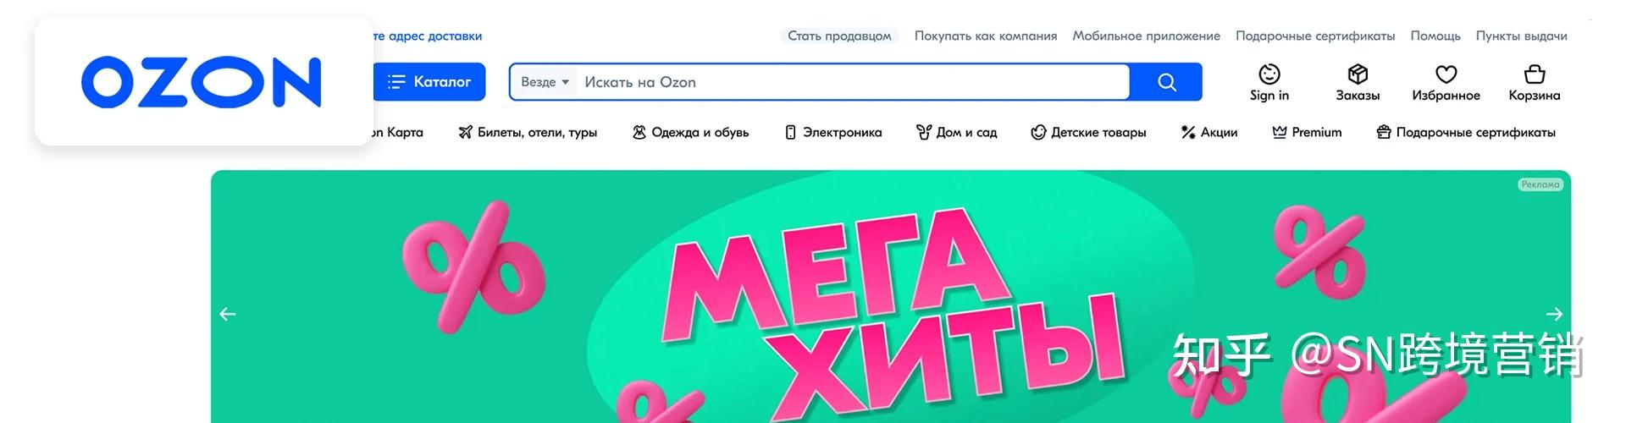Open Мобильное приложение link
1626x423 pixels.
1146,36
